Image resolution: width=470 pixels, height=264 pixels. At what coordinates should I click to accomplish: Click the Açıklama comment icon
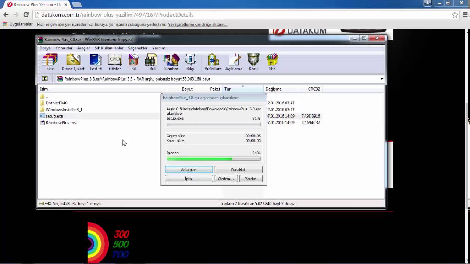tap(234, 62)
